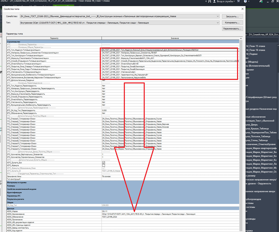Select марка_Дверь in project browser
Viewport: 279px width, 232px height.
coord(252,125)
